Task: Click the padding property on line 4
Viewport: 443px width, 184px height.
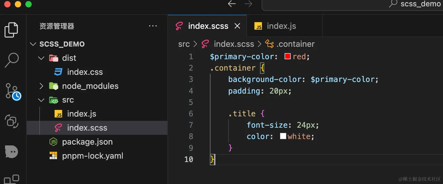Action: point(244,91)
